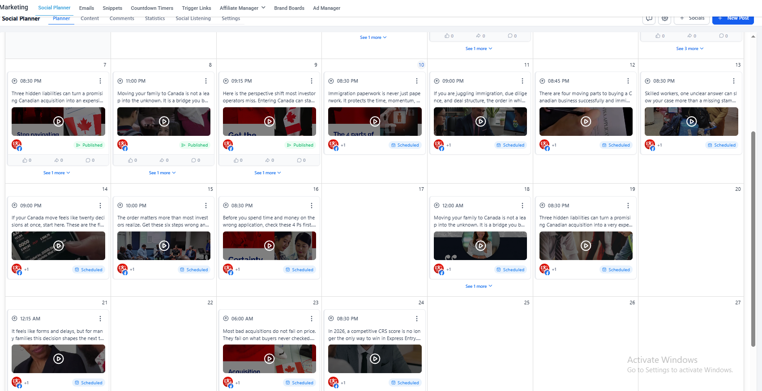
Task: Play video on the 'Skilled workers' post
Action: point(692,121)
